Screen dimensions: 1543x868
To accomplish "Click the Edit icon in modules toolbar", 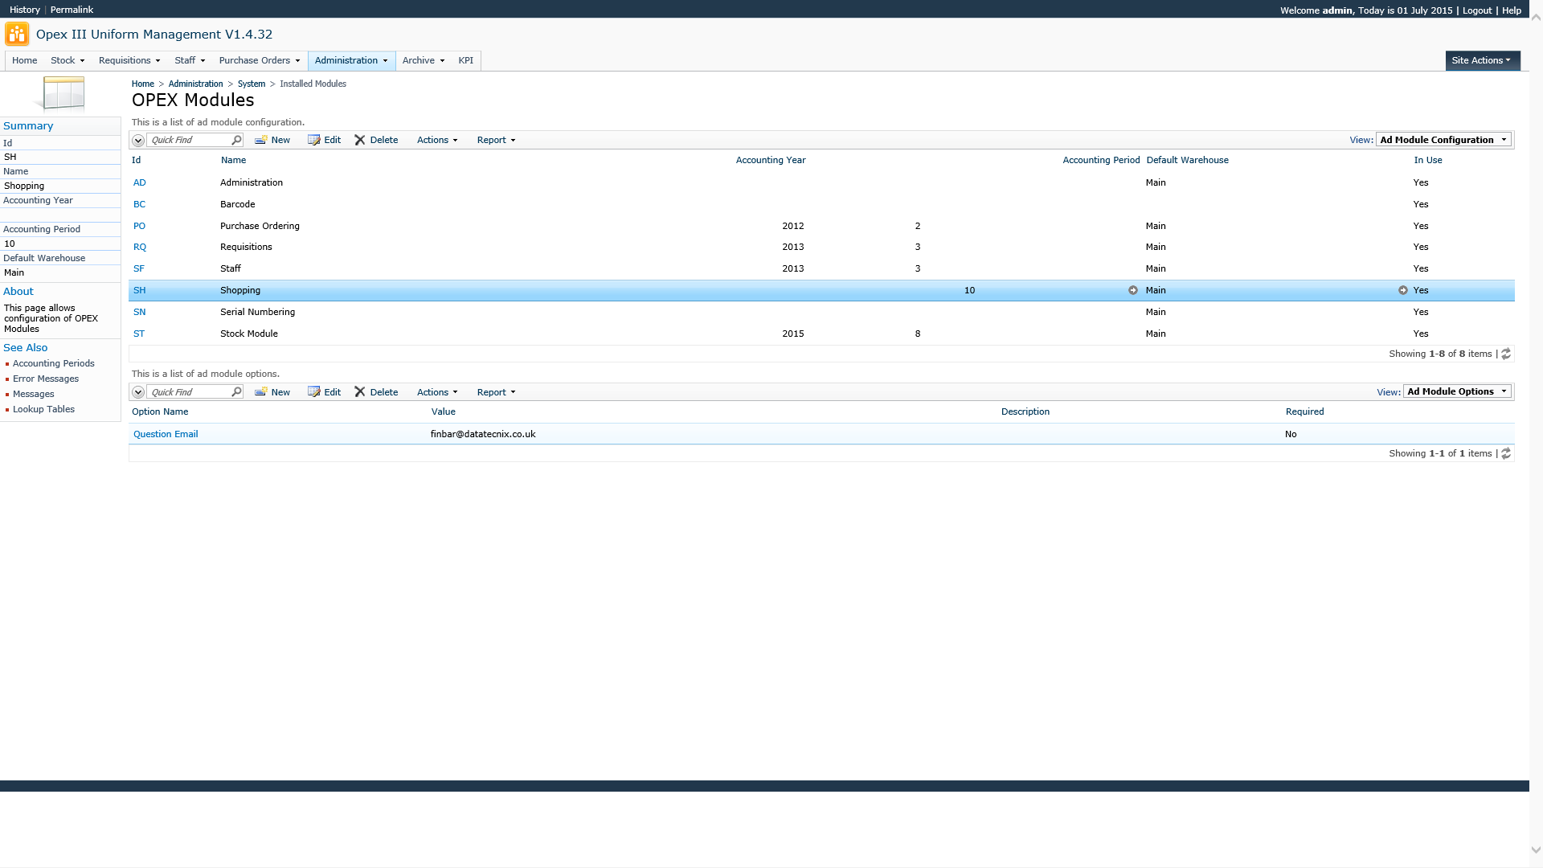I will 314,140.
